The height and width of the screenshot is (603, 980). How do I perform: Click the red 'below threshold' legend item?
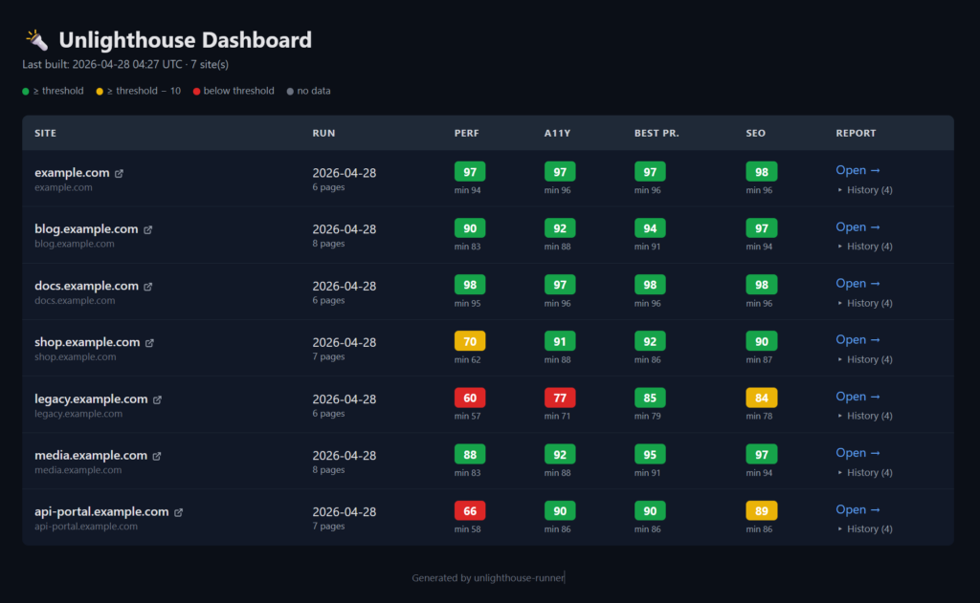(234, 91)
